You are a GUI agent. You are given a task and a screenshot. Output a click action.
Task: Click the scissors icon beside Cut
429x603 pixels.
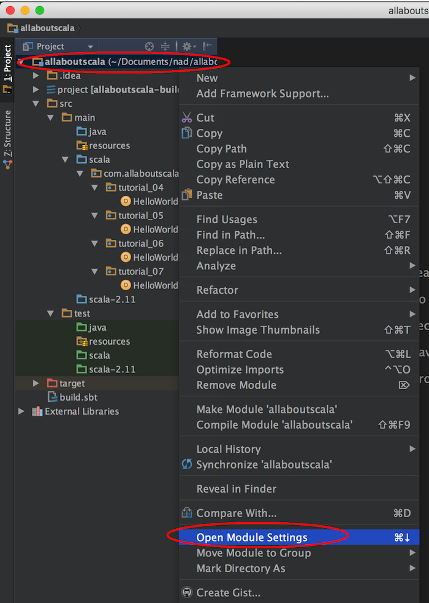click(x=187, y=117)
